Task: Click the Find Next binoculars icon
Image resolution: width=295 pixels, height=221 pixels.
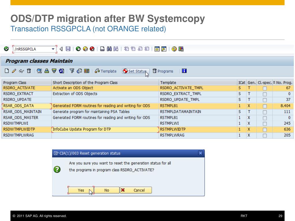Action: pyautogui.click(x=116, y=49)
